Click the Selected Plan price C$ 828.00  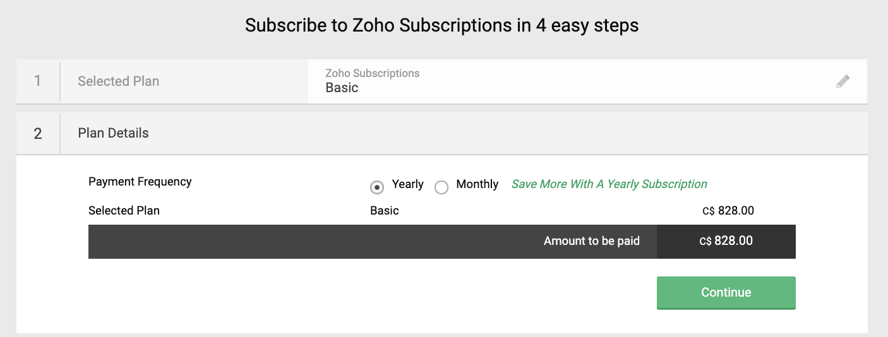pos(728,211)
